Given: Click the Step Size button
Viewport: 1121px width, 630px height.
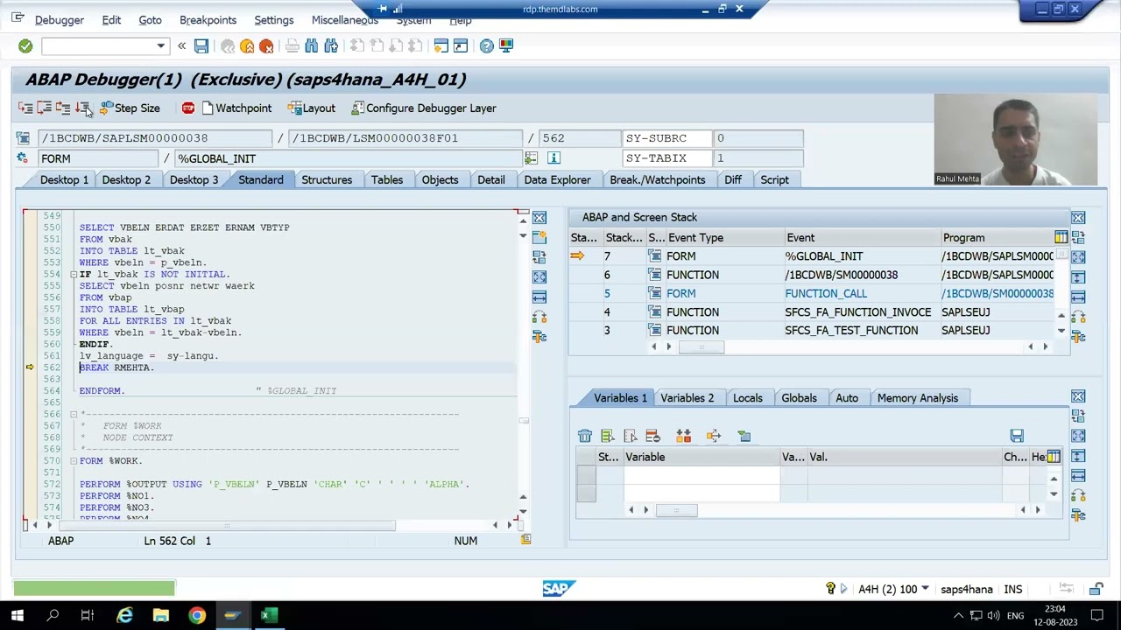Looking at the screenshot, I should pyautogui.click(x=130, y=108).
